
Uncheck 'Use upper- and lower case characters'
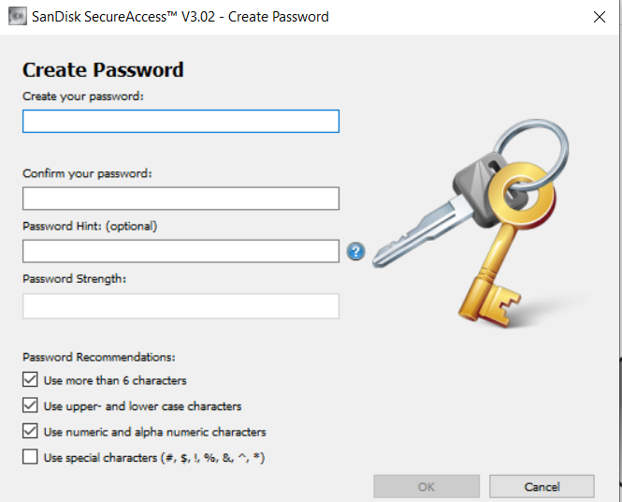pyautogui.click(x=30, y=406)
